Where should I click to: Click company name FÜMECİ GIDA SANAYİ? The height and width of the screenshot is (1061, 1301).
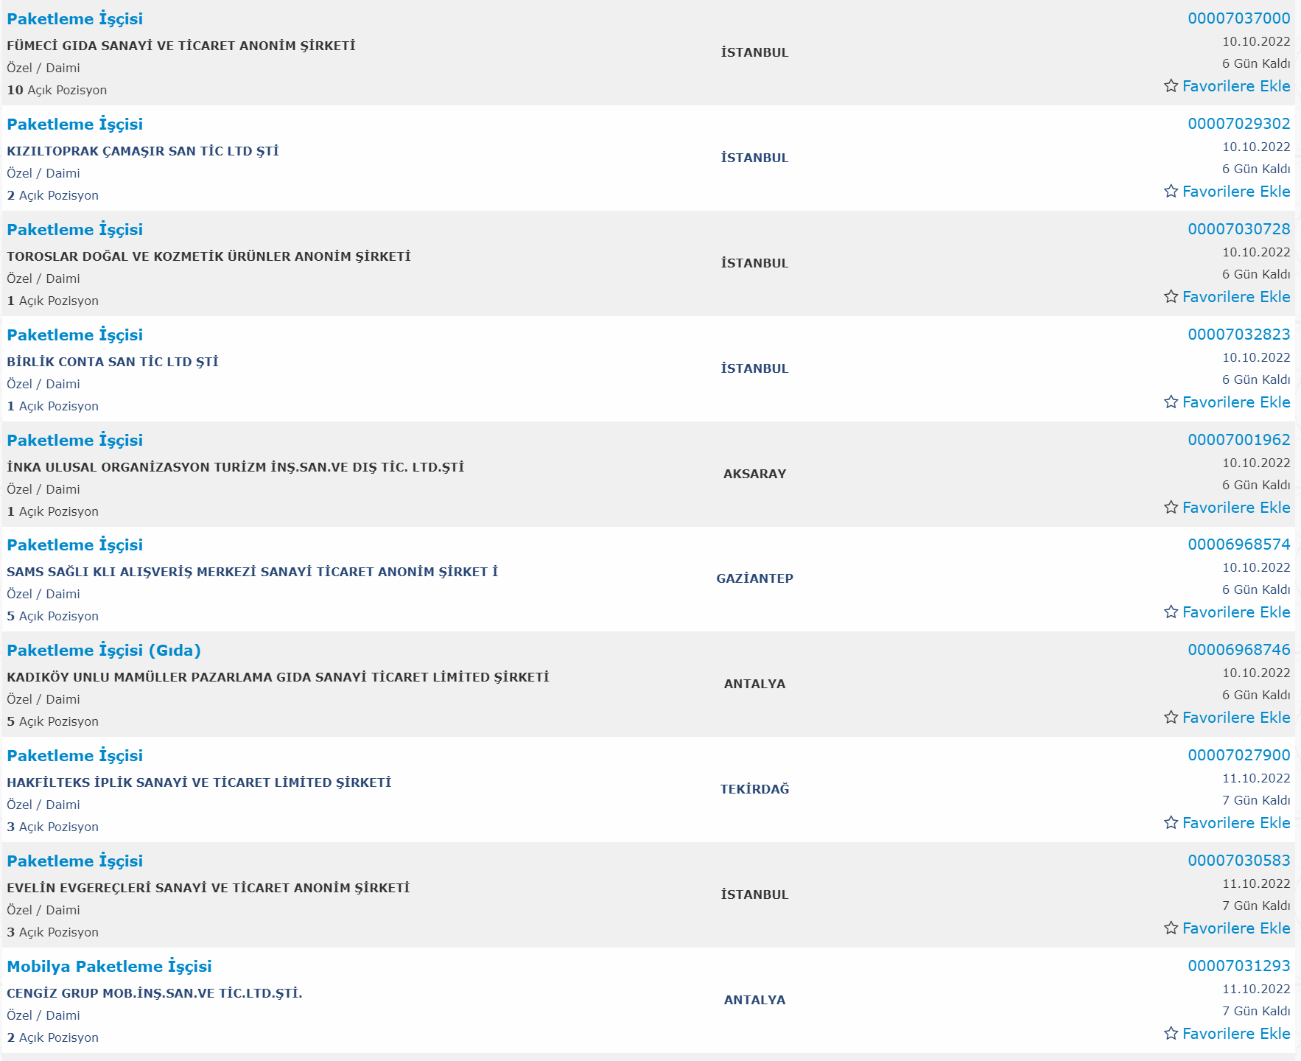pyautogui.click(x=181, y=46)
